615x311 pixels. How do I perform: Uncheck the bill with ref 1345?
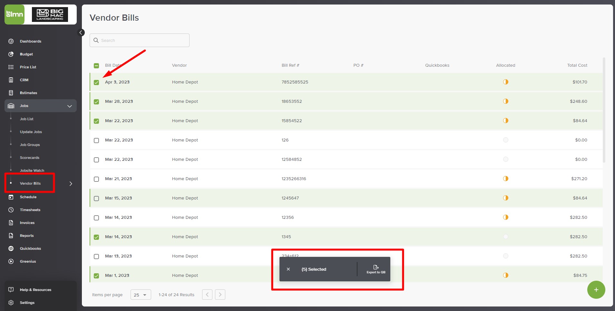96,237
